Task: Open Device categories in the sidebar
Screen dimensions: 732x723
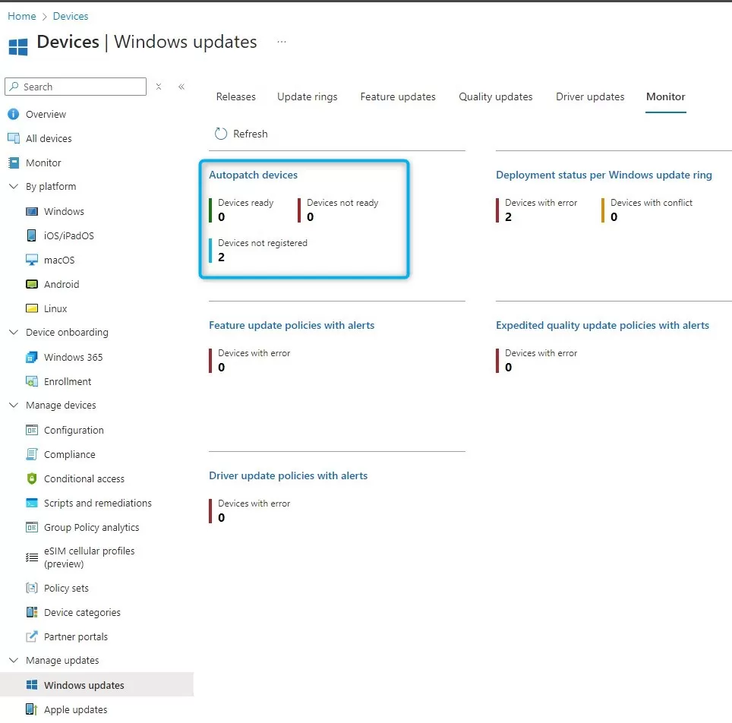Action: pyautogui.click(x=82, y=612)
